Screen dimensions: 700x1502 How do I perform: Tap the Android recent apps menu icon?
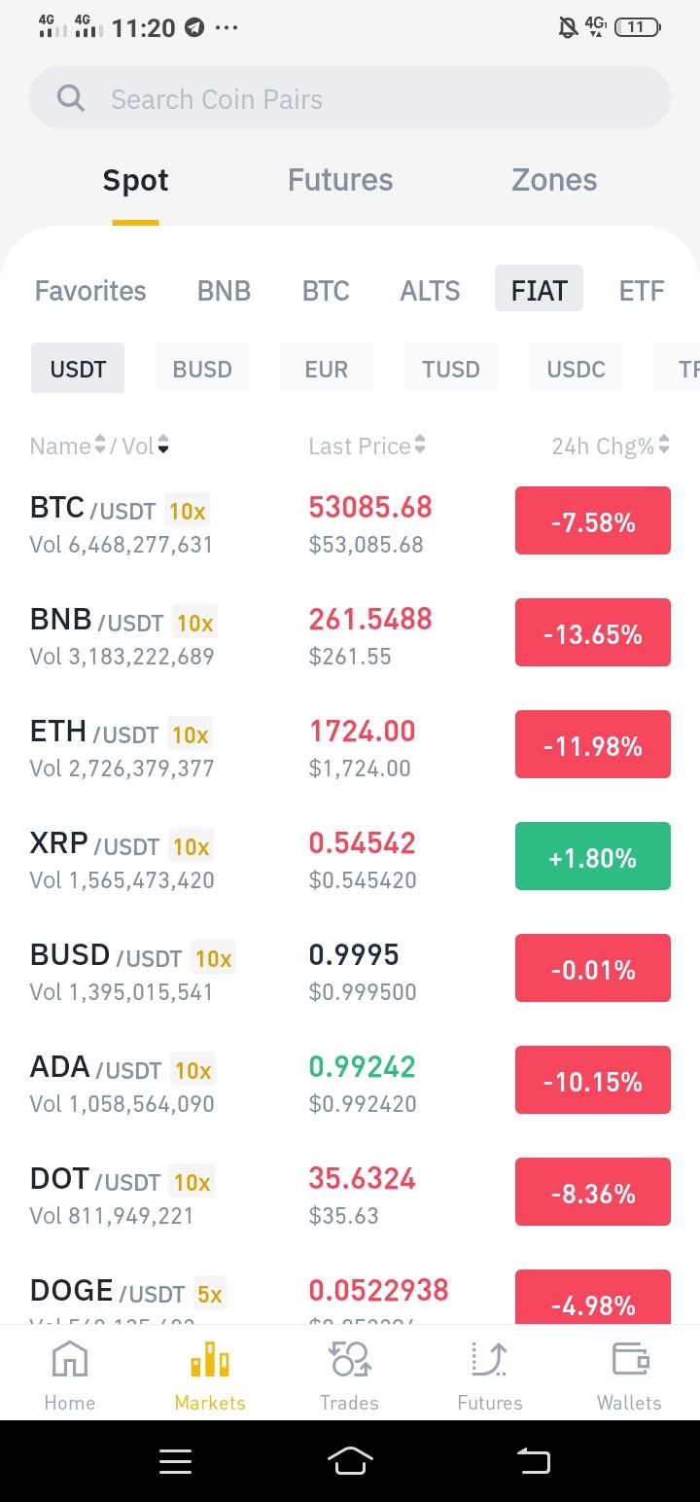(x=175, y=1461)
